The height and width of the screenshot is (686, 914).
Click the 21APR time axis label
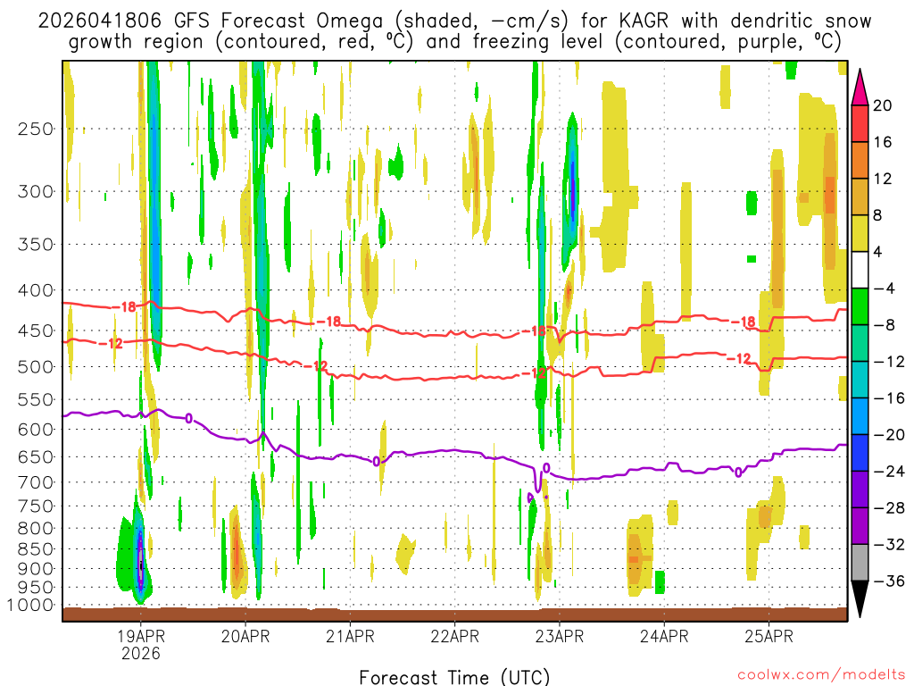[350, 636]
